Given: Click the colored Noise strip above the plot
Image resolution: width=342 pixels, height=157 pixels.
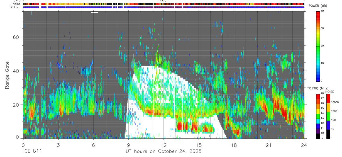Looking at the screenshot, I should [163, 4].
